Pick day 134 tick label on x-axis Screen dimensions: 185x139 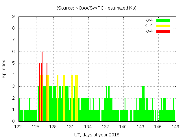(x=88, y=127)
